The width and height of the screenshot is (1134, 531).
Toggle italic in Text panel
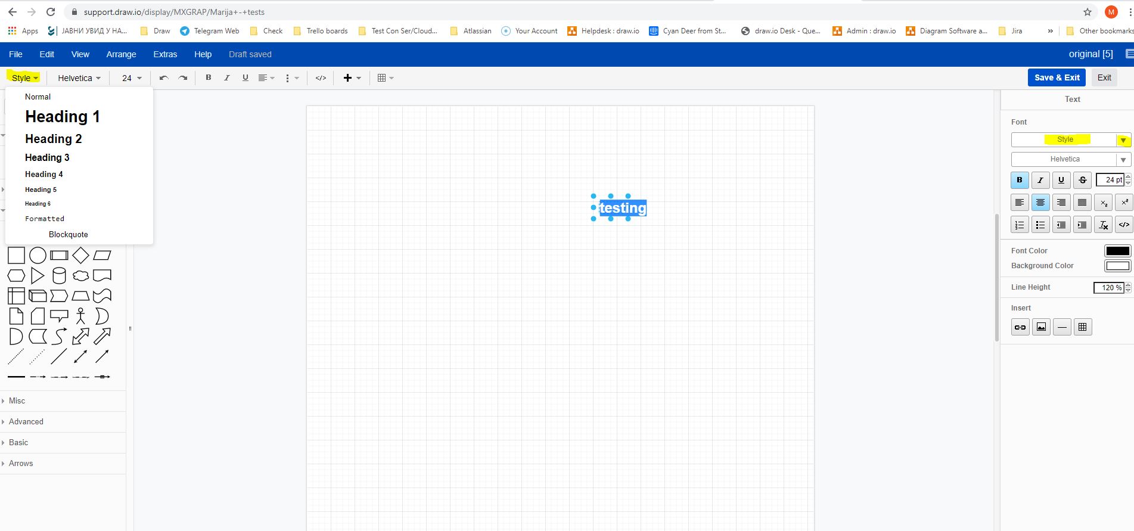[x=1040, y=180]
